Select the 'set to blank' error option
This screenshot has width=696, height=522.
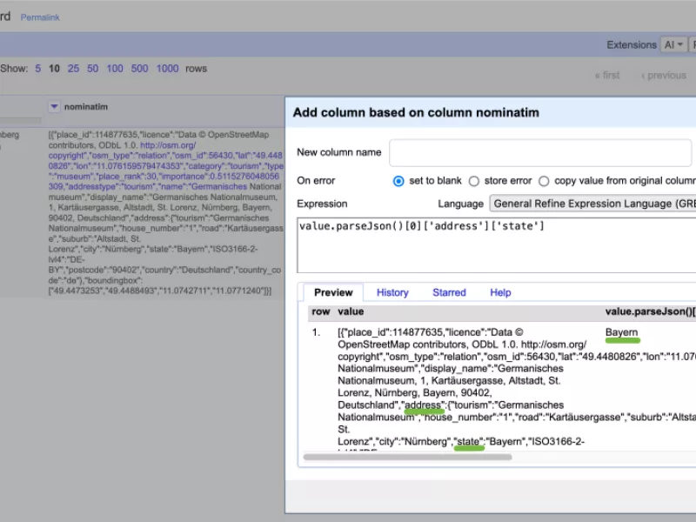[x=397, y=181]
